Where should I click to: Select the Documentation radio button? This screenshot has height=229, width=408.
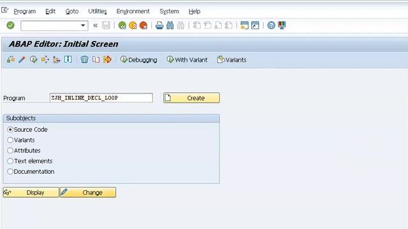pos(10,172)
